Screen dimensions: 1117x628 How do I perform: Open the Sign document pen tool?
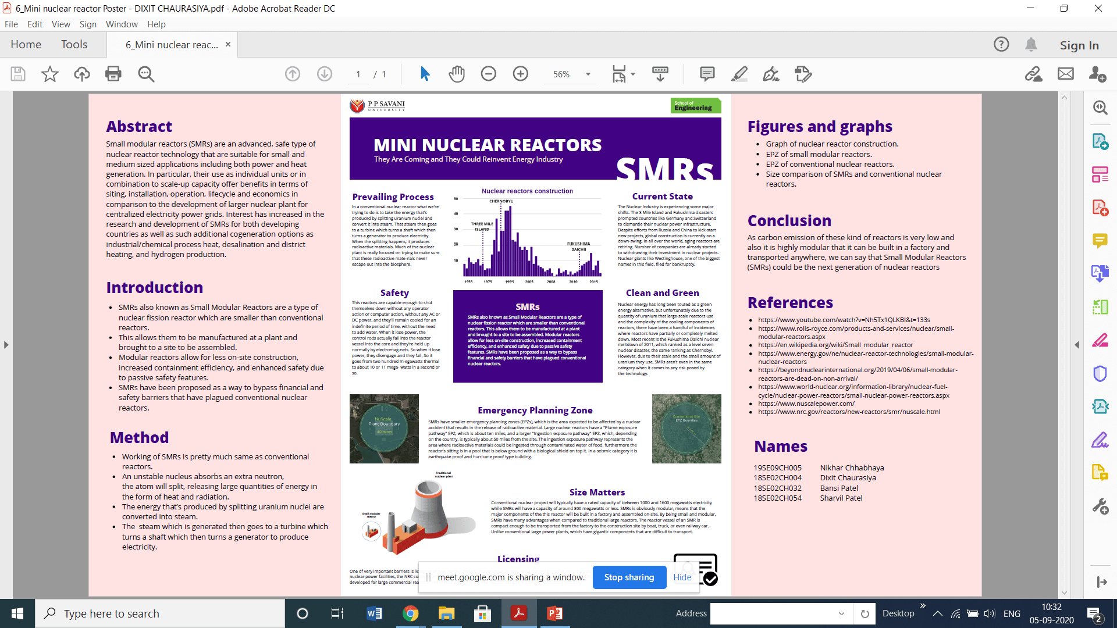pyautogui.click(x=771, y=74)
